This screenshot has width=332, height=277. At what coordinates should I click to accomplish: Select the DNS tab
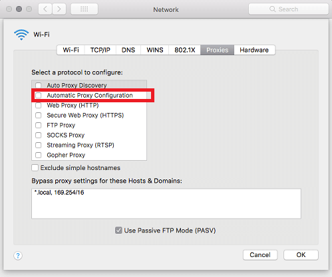click(x=128, y=50)
